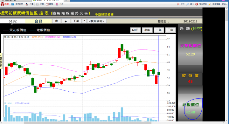Click the green 地板價位 heading in right panel
This screenshot has width=229, height=124.
(191, 105)
